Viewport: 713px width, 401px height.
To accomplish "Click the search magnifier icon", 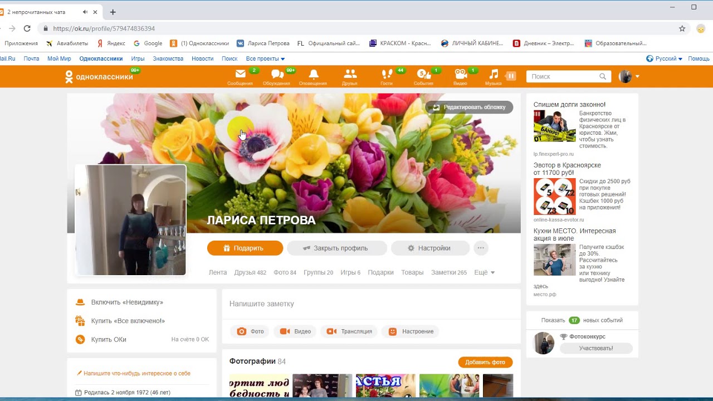I will (x=603, y=76).
